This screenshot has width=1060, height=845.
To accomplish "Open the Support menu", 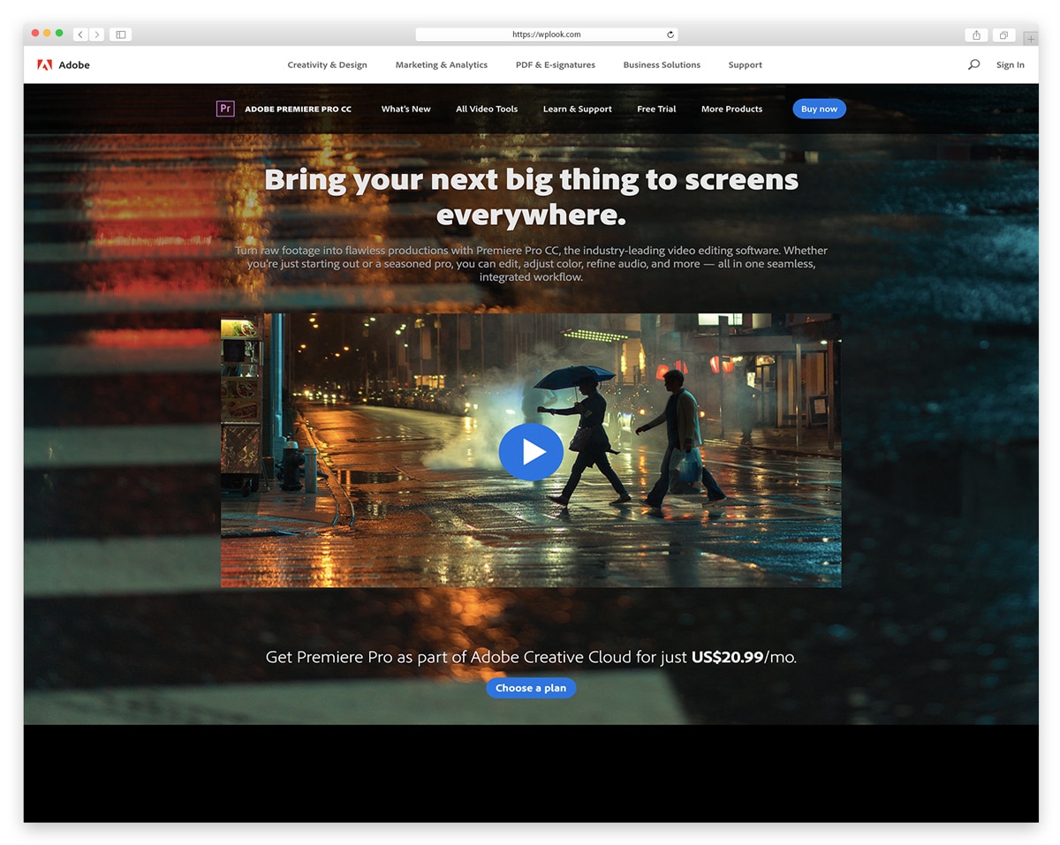I will [x=745, y=64].
